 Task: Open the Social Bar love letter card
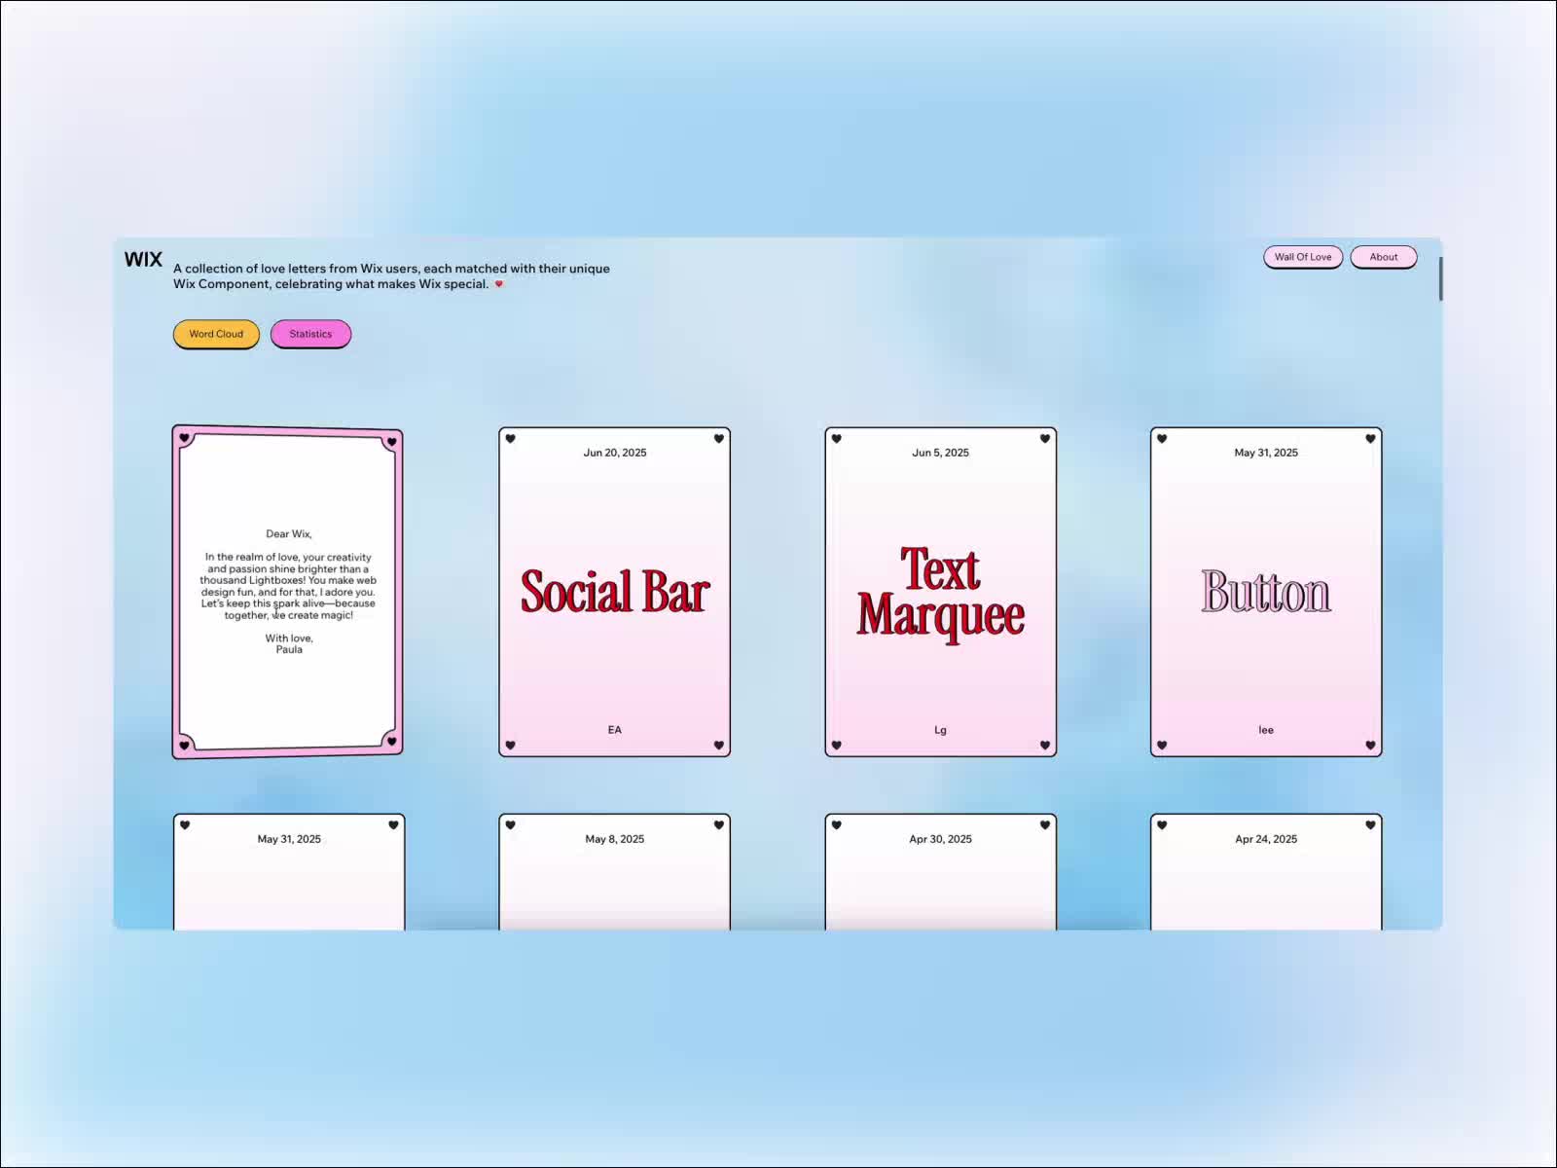[615, 592]
